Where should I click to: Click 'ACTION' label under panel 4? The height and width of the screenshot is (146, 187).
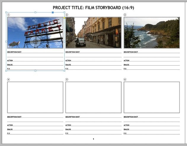tap(10, 125)
